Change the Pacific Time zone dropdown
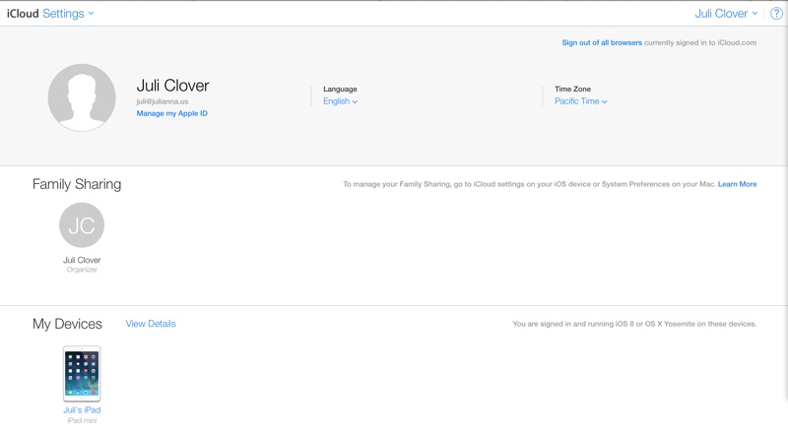The width and height of the screenshot is (788, 436). pos(581,101)
